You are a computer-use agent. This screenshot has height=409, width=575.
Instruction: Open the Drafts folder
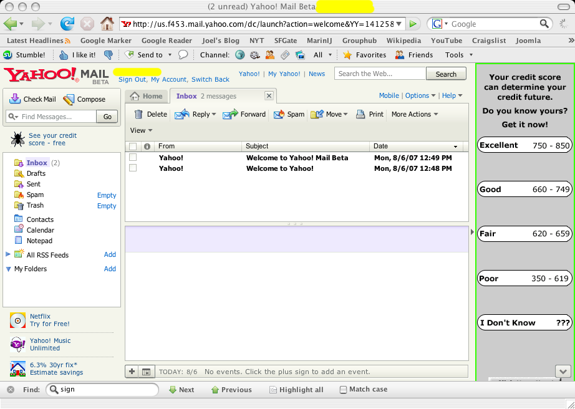click(36, 173)
